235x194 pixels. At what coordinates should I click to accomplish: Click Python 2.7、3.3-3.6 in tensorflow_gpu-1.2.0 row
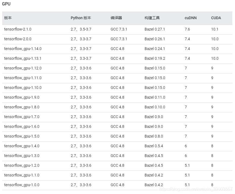[81, 165]
